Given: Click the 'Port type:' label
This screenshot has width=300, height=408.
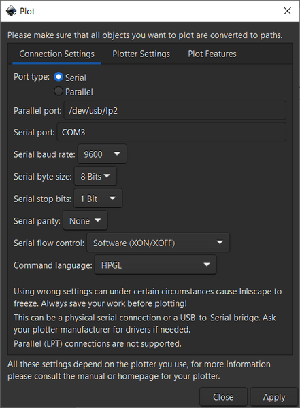Looking at the screenshot, I should [x=31, y=77].
